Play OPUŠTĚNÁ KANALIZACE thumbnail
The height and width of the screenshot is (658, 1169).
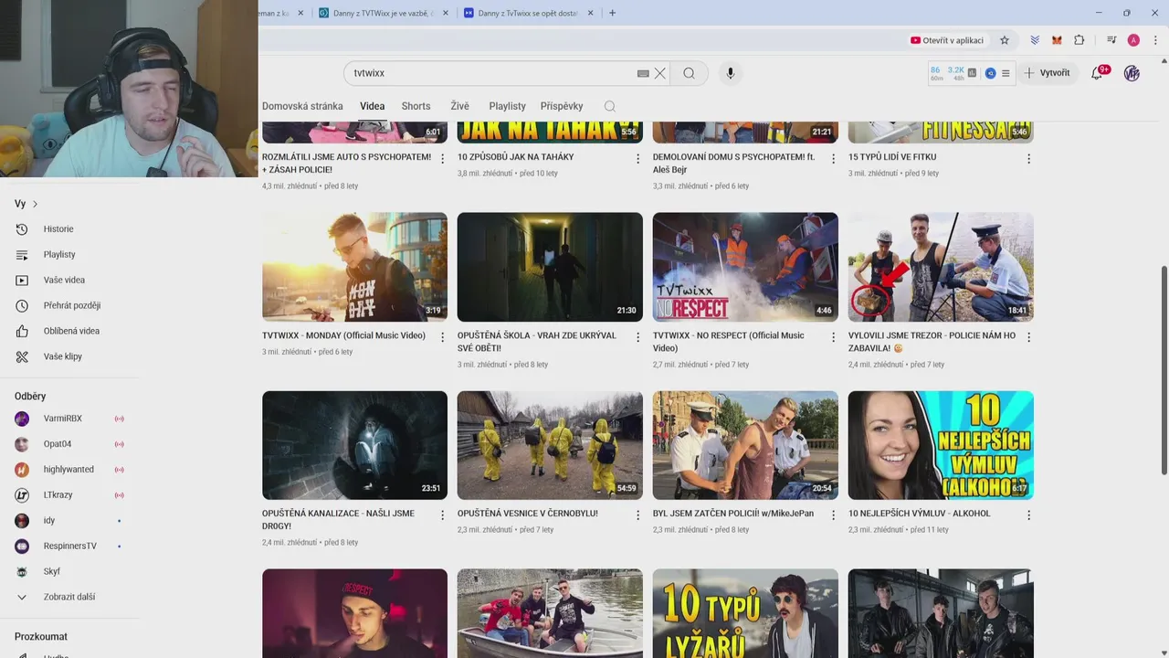[354, 445]
